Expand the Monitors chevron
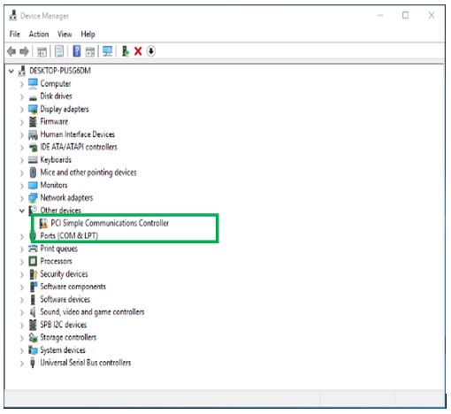The height and width of the screenshot is (414, 451). point(22,186)
